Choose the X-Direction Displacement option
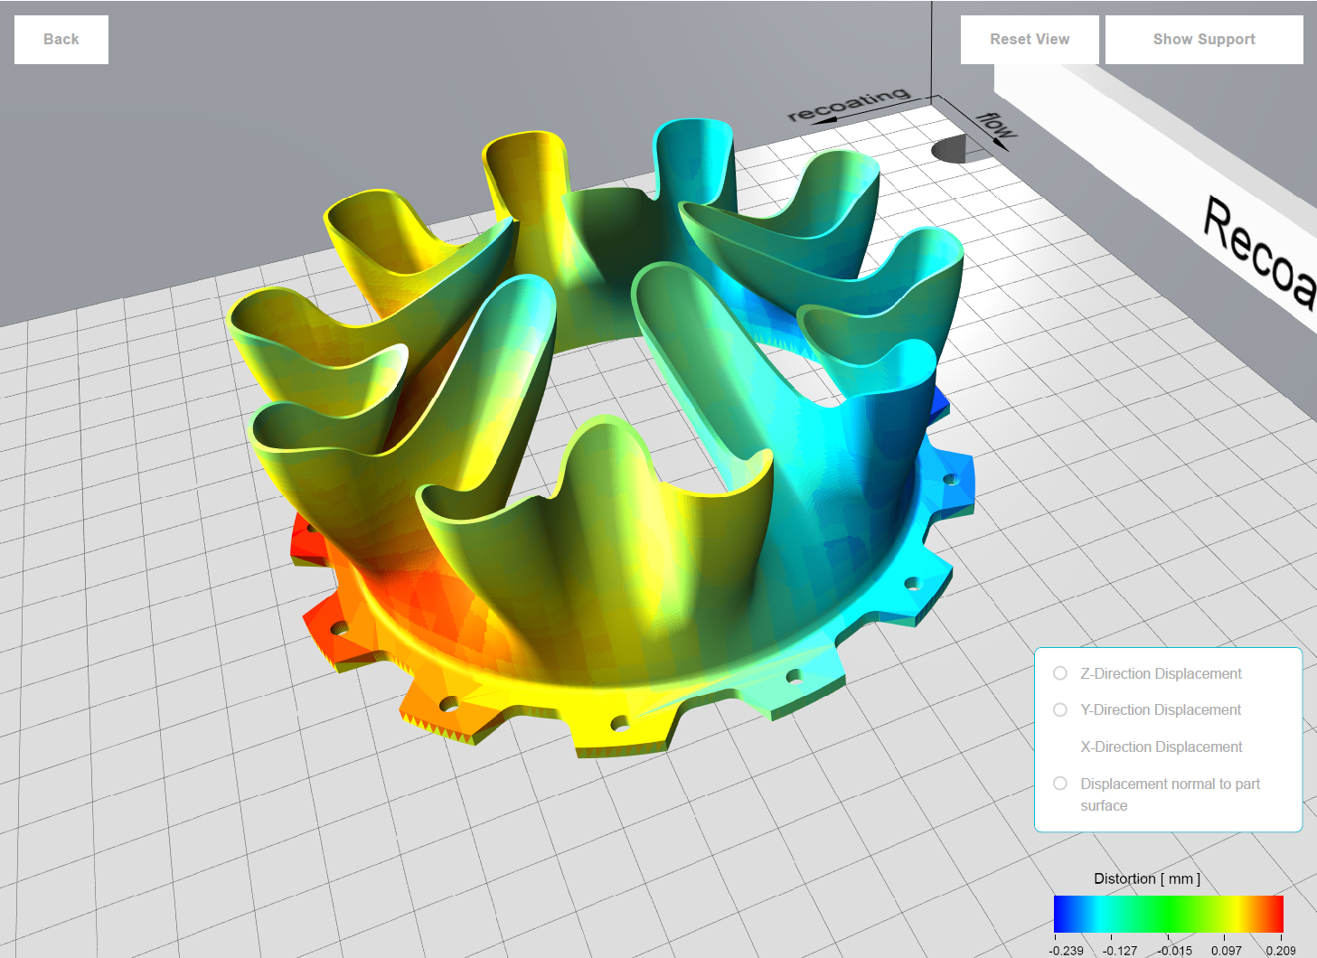This screenshot has width=1317, height=958. (1162, 747)
